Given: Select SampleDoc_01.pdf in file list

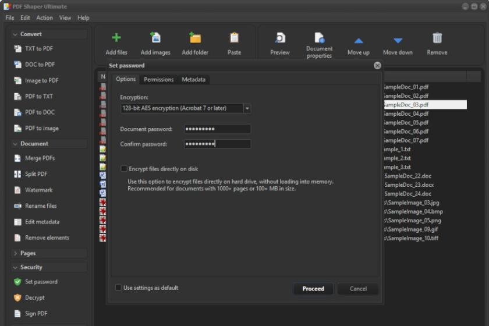Looking at the screenshot, I should coord(406,87).
